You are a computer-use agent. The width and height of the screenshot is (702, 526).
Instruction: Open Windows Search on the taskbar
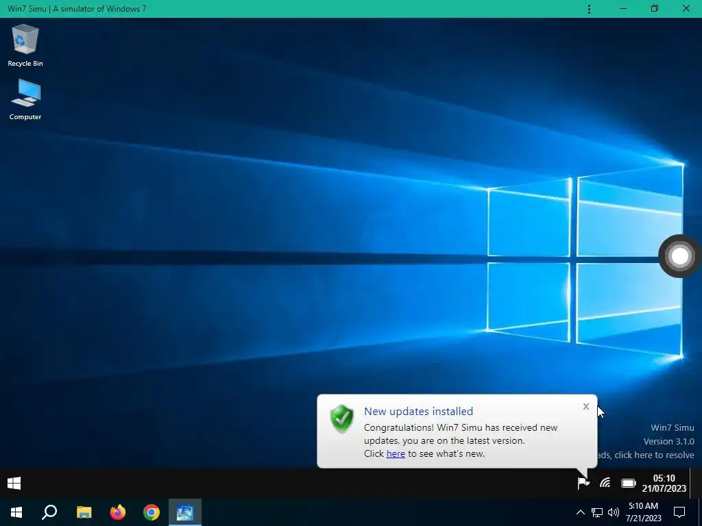pos(49,512)
